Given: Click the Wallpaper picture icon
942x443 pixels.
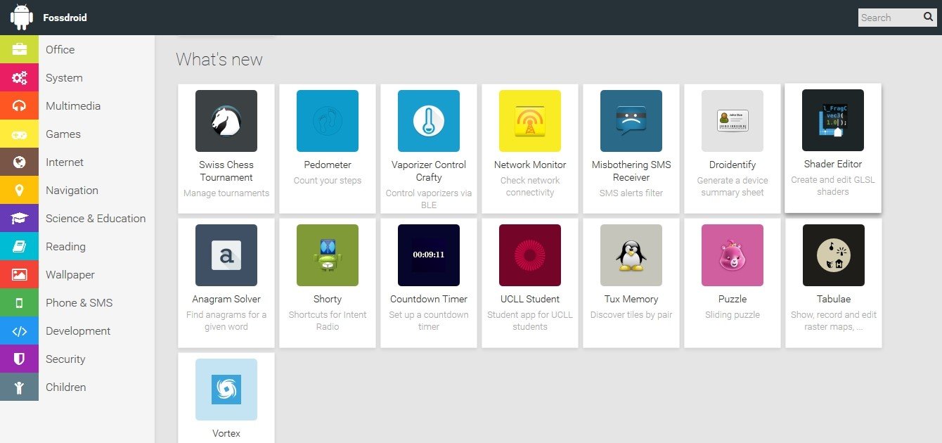Looking at the screenshot, I should coord(19,274).
